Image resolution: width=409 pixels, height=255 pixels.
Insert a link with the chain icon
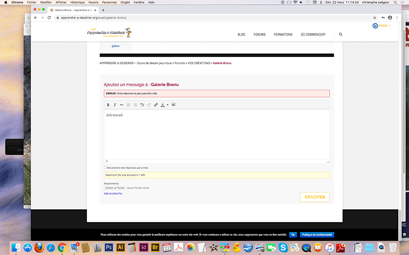coord(156,105)
